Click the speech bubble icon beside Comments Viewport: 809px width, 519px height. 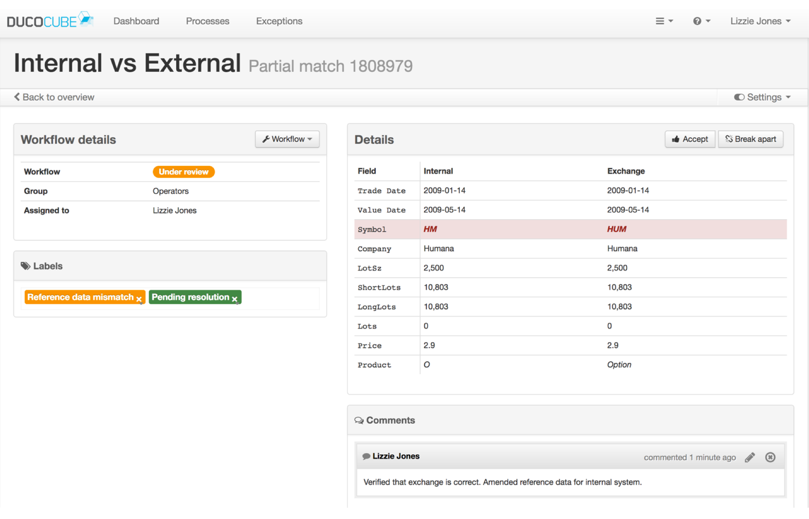coord(359,420)
